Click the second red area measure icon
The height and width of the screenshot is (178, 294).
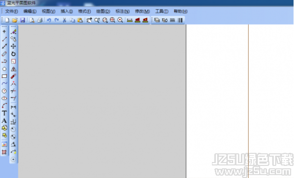point(145,20)
